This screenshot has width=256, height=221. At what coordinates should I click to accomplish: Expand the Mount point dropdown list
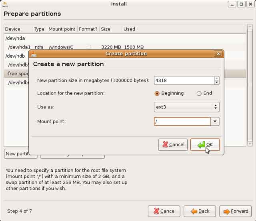[215, 121]
